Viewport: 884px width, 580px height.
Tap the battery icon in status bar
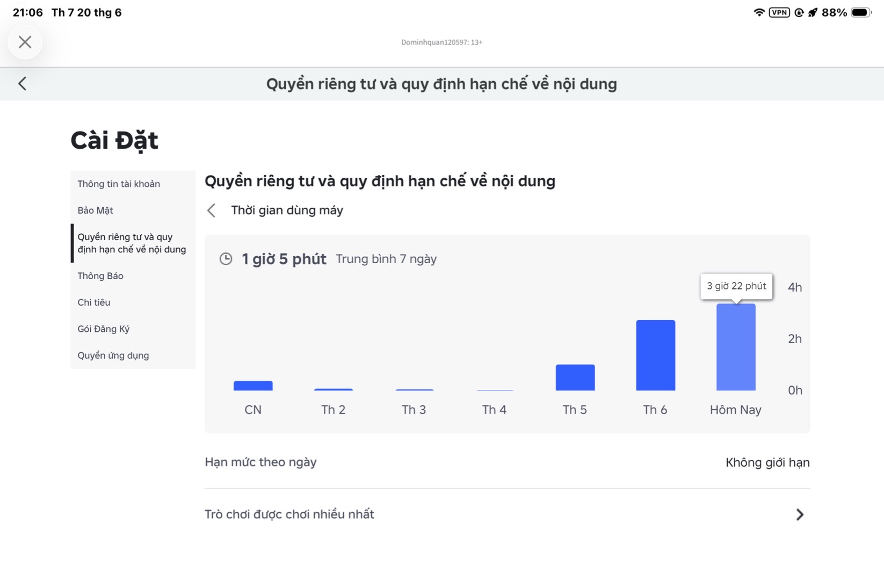point(861,12)
